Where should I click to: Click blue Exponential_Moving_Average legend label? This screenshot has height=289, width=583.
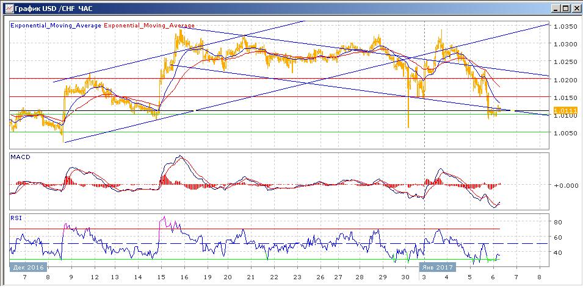coord(56,25)
